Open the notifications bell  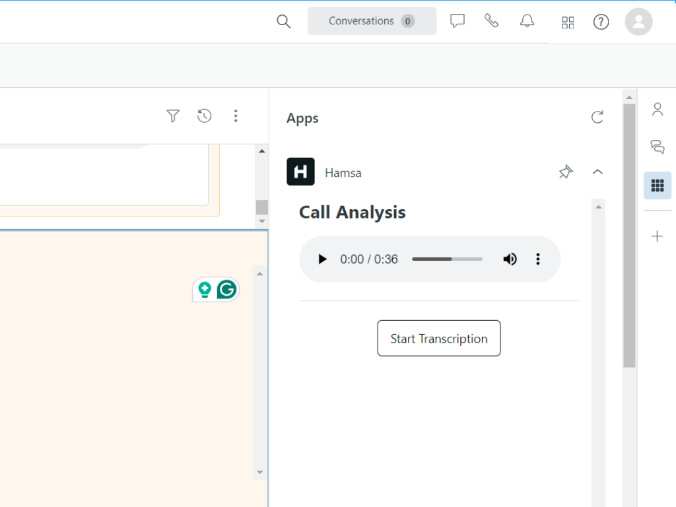[x=527, y=21]
